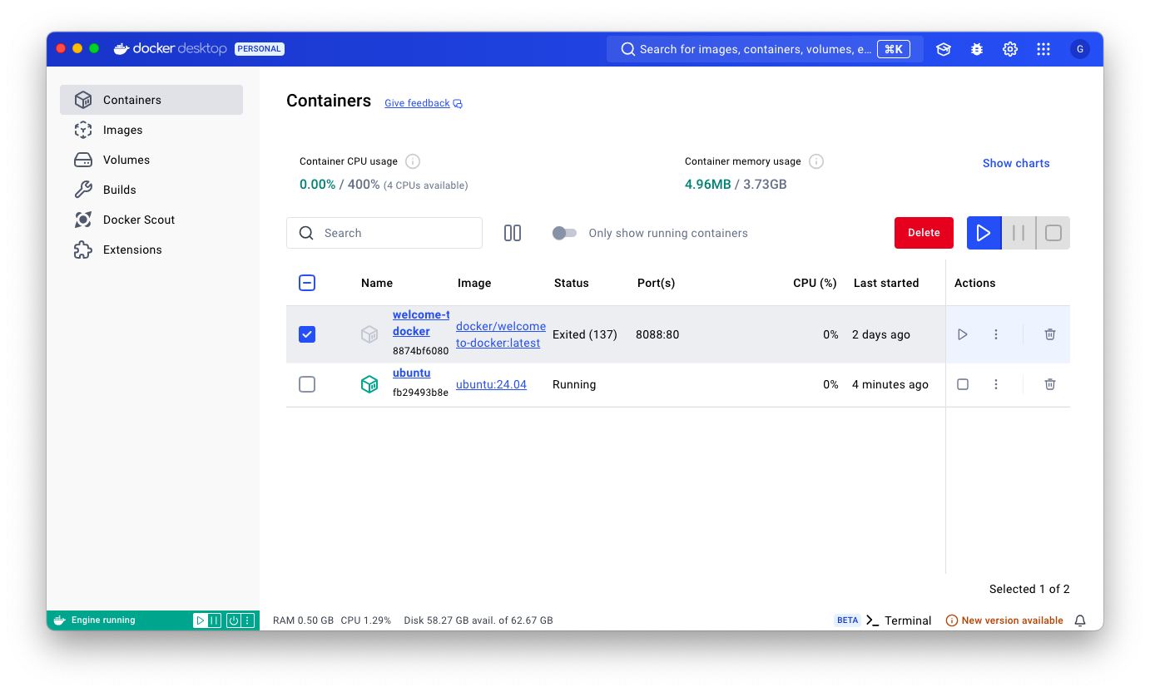Pause the Docker engine from footer
1150x692 pixels.
(x=214, y=620)
